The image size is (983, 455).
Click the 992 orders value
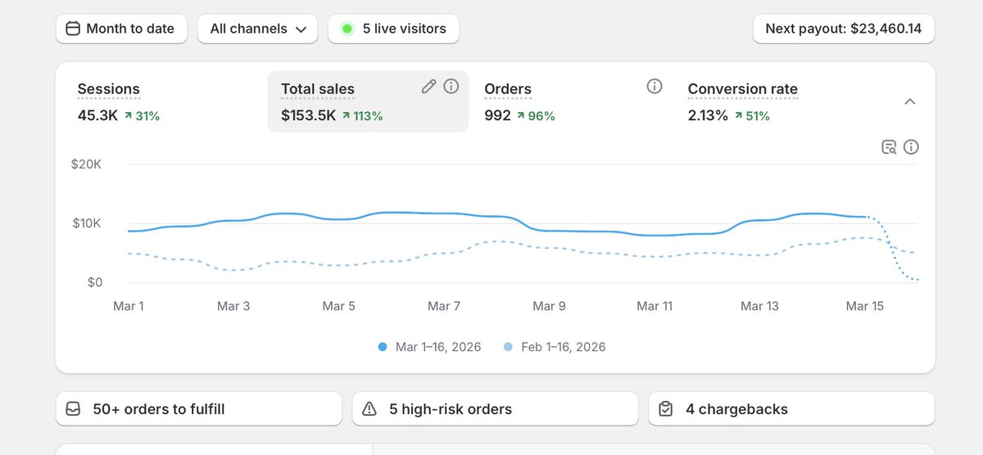click(497, 116)
